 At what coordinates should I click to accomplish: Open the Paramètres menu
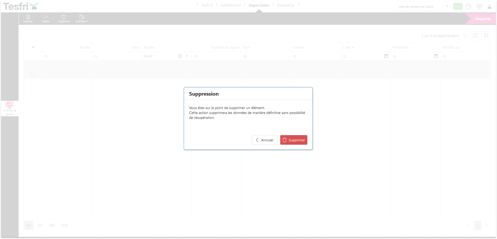[x=286, y=5]
